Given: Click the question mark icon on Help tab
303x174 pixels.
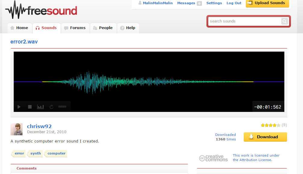Looking at the screenshot, I should click(x=122, y=28).
